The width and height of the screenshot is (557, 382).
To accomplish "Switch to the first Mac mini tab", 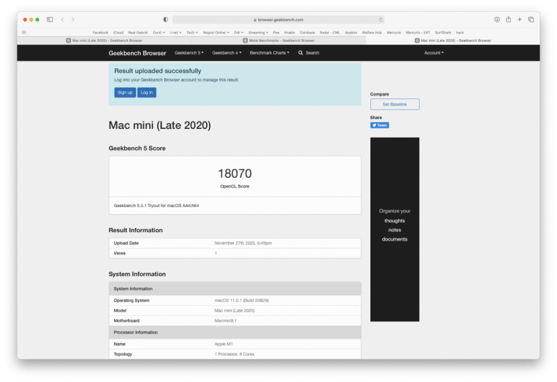I will coord(104,40).
